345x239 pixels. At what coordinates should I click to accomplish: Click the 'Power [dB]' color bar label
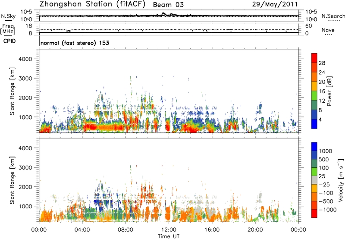coord(329,91)
